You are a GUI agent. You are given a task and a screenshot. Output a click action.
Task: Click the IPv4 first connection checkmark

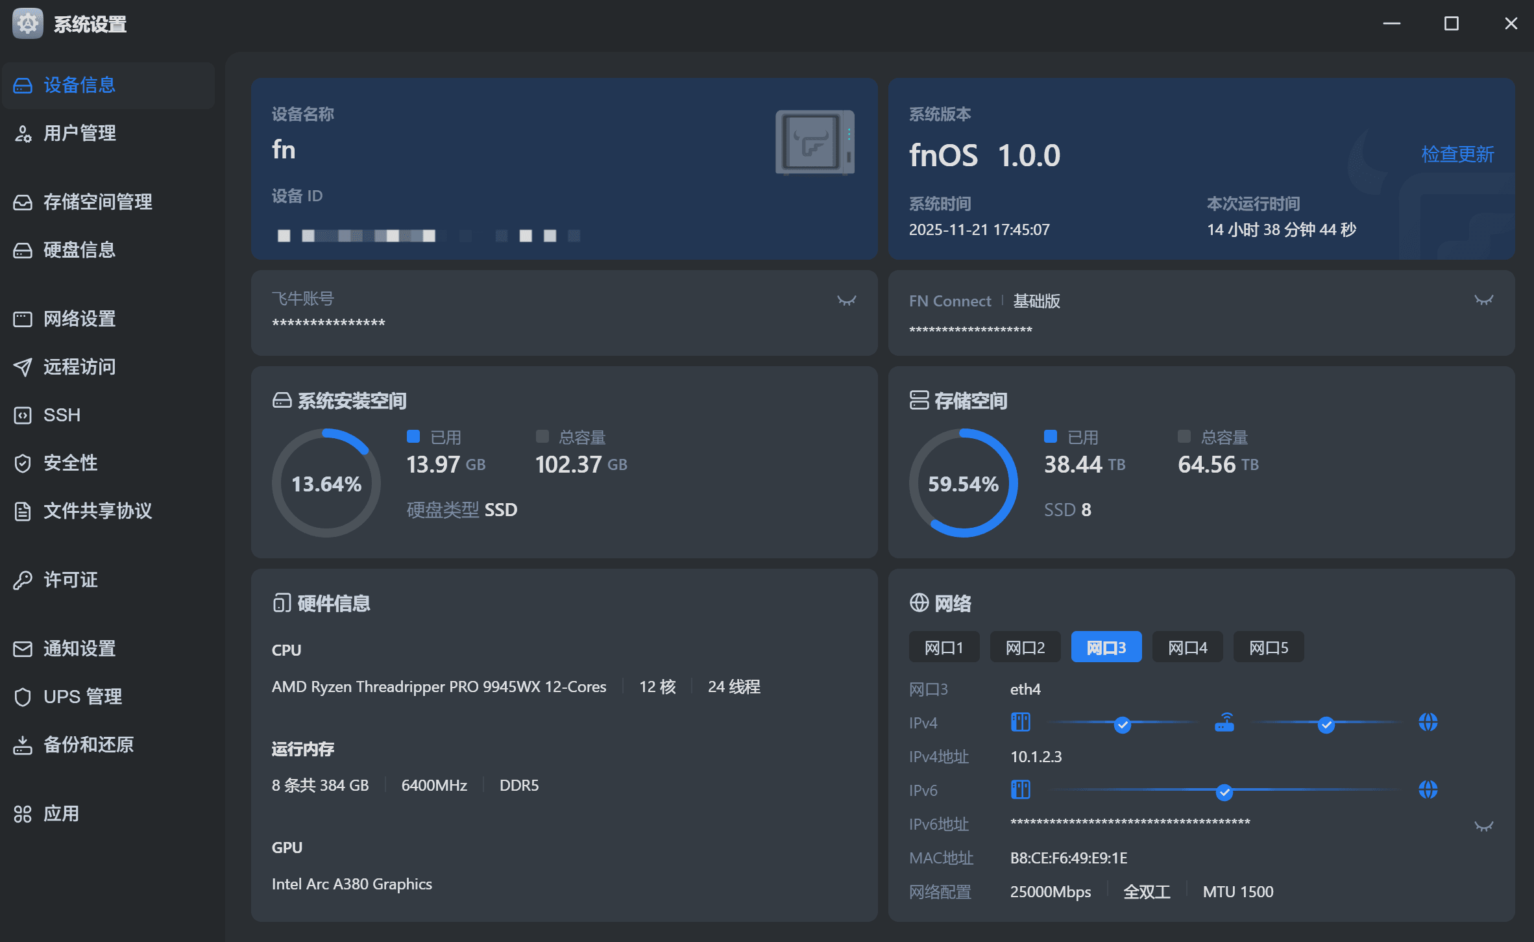1122,725
